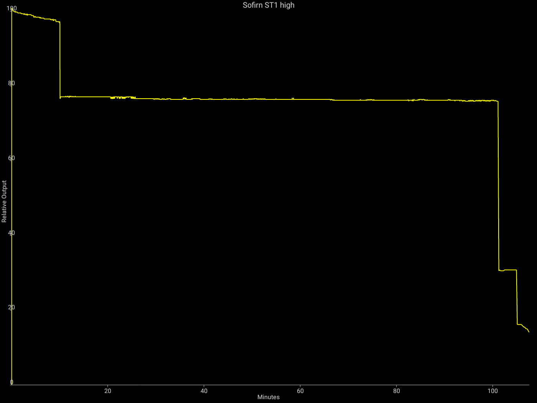
Task: Click the final end point of the yellow curve
Action: pos(529,332)
